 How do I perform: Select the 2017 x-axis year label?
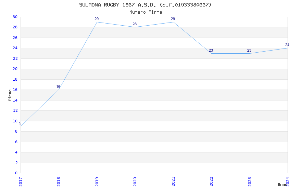tap(21, 182)
